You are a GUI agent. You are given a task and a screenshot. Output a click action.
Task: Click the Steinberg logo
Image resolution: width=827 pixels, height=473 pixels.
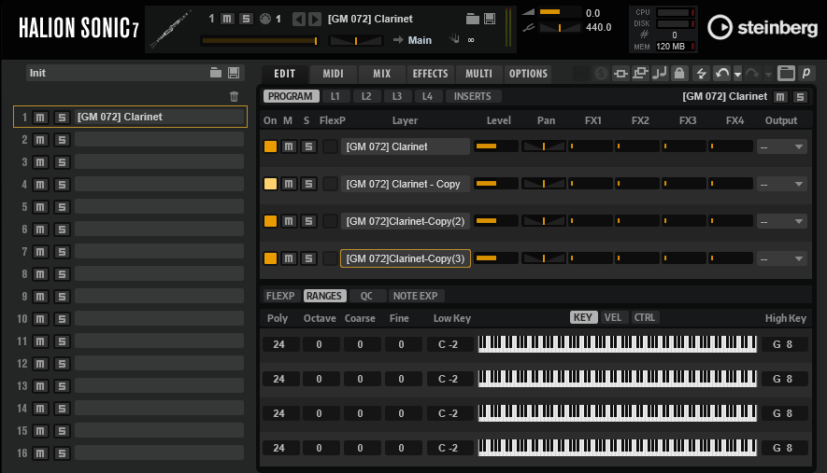763,27
